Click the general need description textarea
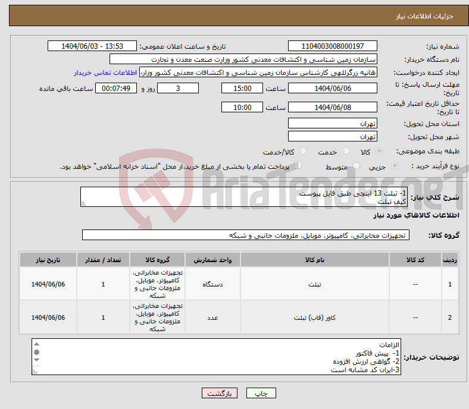Image resolution: width=469 pixels, height=409 pixels. point(244,197)
